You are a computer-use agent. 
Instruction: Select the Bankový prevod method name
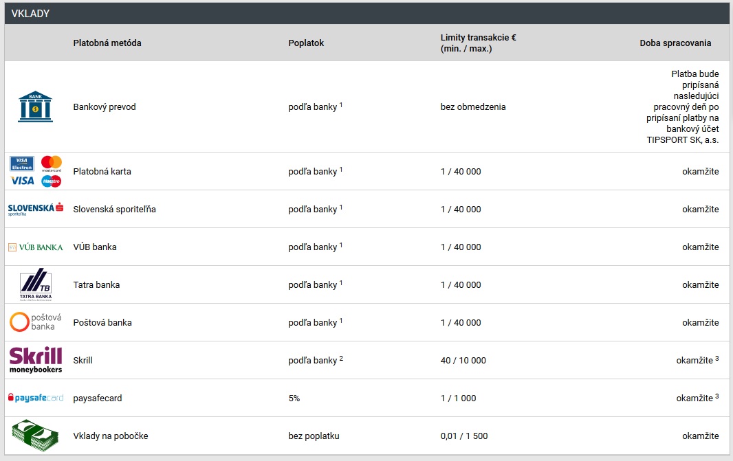[x=105, y=107]
